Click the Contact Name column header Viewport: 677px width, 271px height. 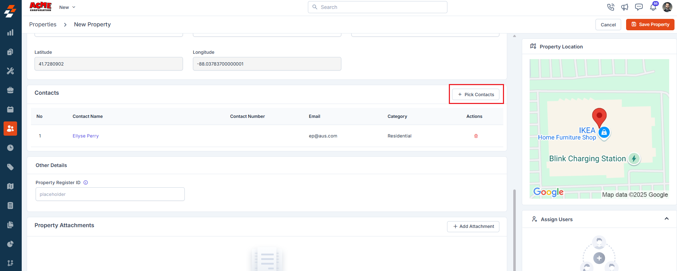pos(88,116)
